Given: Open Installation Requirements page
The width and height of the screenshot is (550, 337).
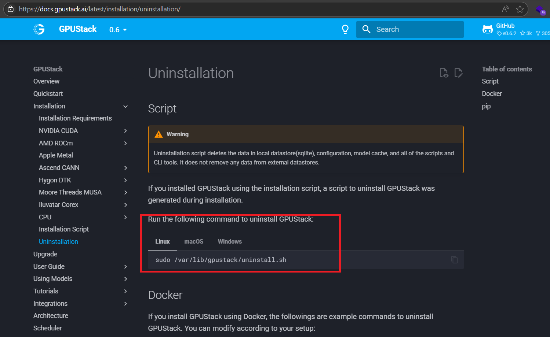Looking at the screenshot, I should (75, 118).
